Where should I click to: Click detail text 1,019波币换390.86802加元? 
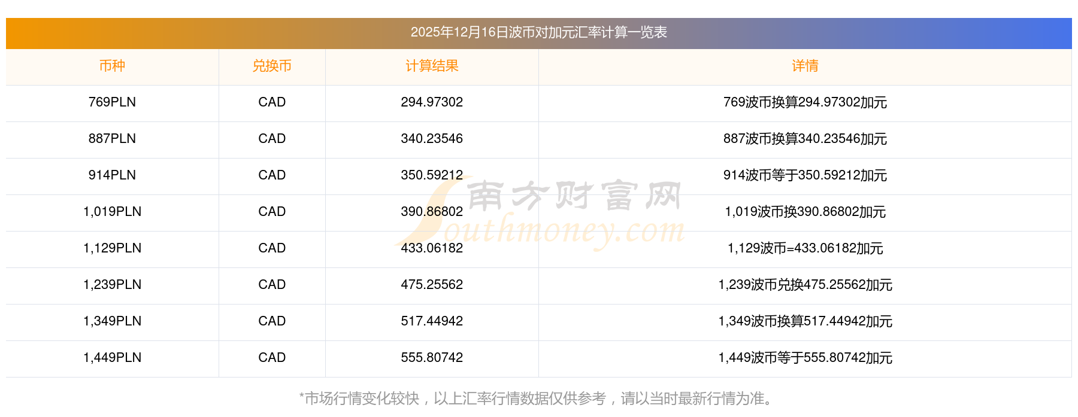tap(805, 212)
